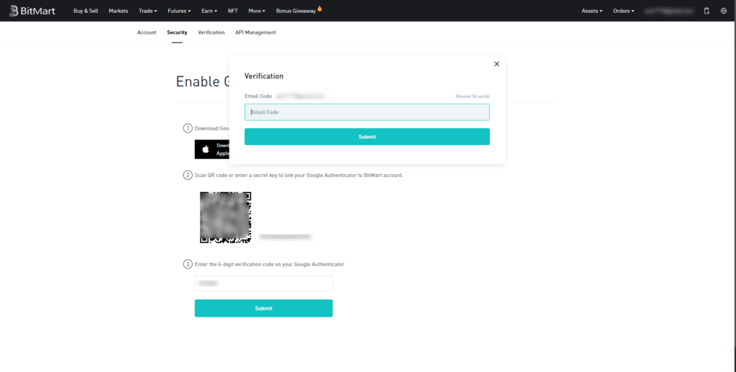Expand the Futures dropdown menu
The width and height of the screenshot is (736, 372).
coord(179,11)
